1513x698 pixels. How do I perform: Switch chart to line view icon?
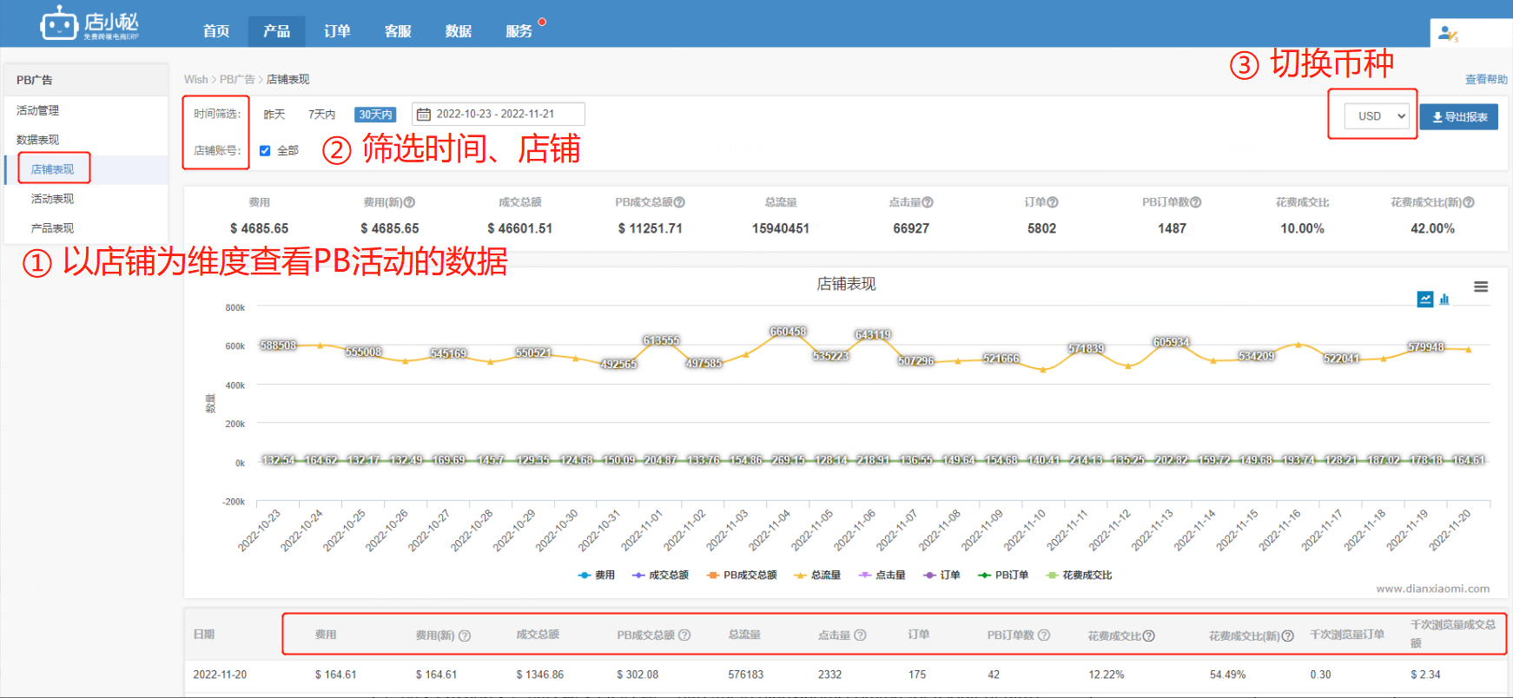point(1425,300)
